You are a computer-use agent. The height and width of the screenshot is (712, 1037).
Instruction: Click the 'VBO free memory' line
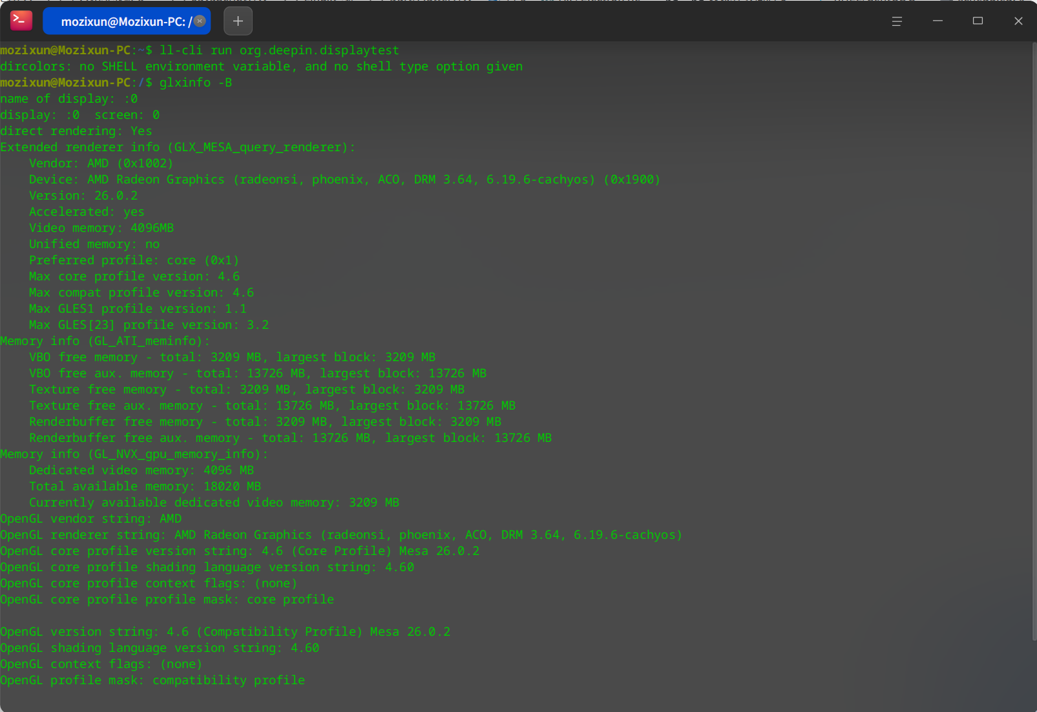click(233, 357)
